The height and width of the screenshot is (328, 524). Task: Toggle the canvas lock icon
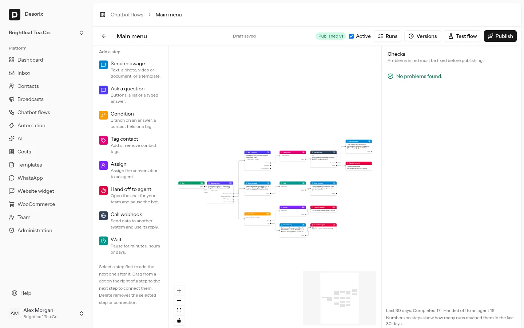point(179,320)
